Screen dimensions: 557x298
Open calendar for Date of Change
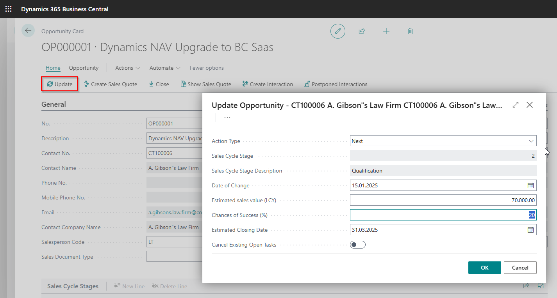[x=530, y=185]
